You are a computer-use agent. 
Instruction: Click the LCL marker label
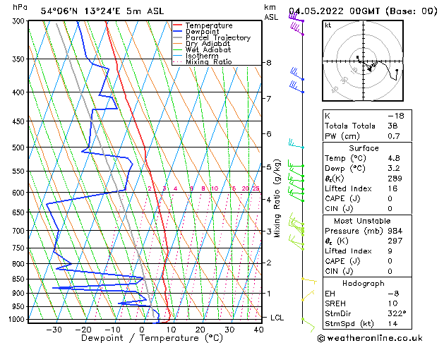tap(277, 318)
